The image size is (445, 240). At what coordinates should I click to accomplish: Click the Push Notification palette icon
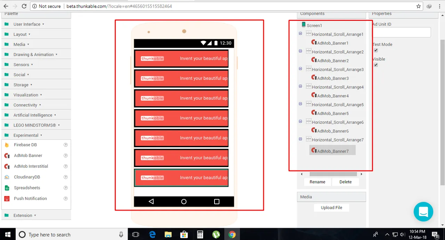tap(7, 199)
